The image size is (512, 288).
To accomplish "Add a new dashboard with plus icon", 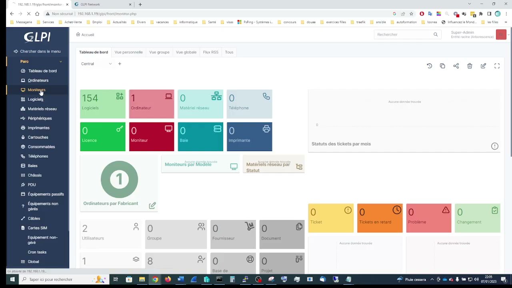I will [119, 64].
